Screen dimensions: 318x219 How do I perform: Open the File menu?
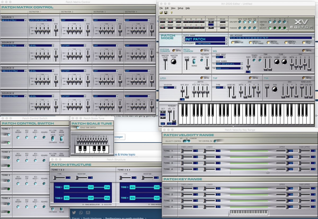[x=161, y=8]
